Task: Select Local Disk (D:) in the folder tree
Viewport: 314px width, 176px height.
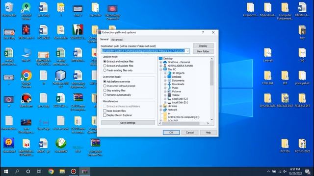Action: (x=180, y=103)
